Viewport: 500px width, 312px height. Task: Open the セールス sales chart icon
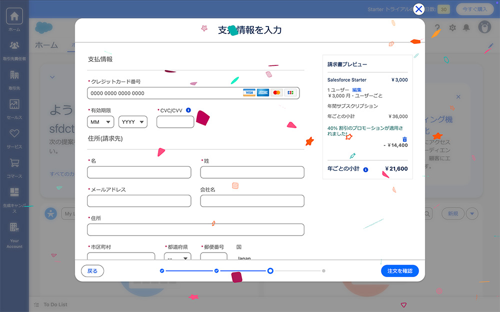pyautogui.click(x=14, y=104)
